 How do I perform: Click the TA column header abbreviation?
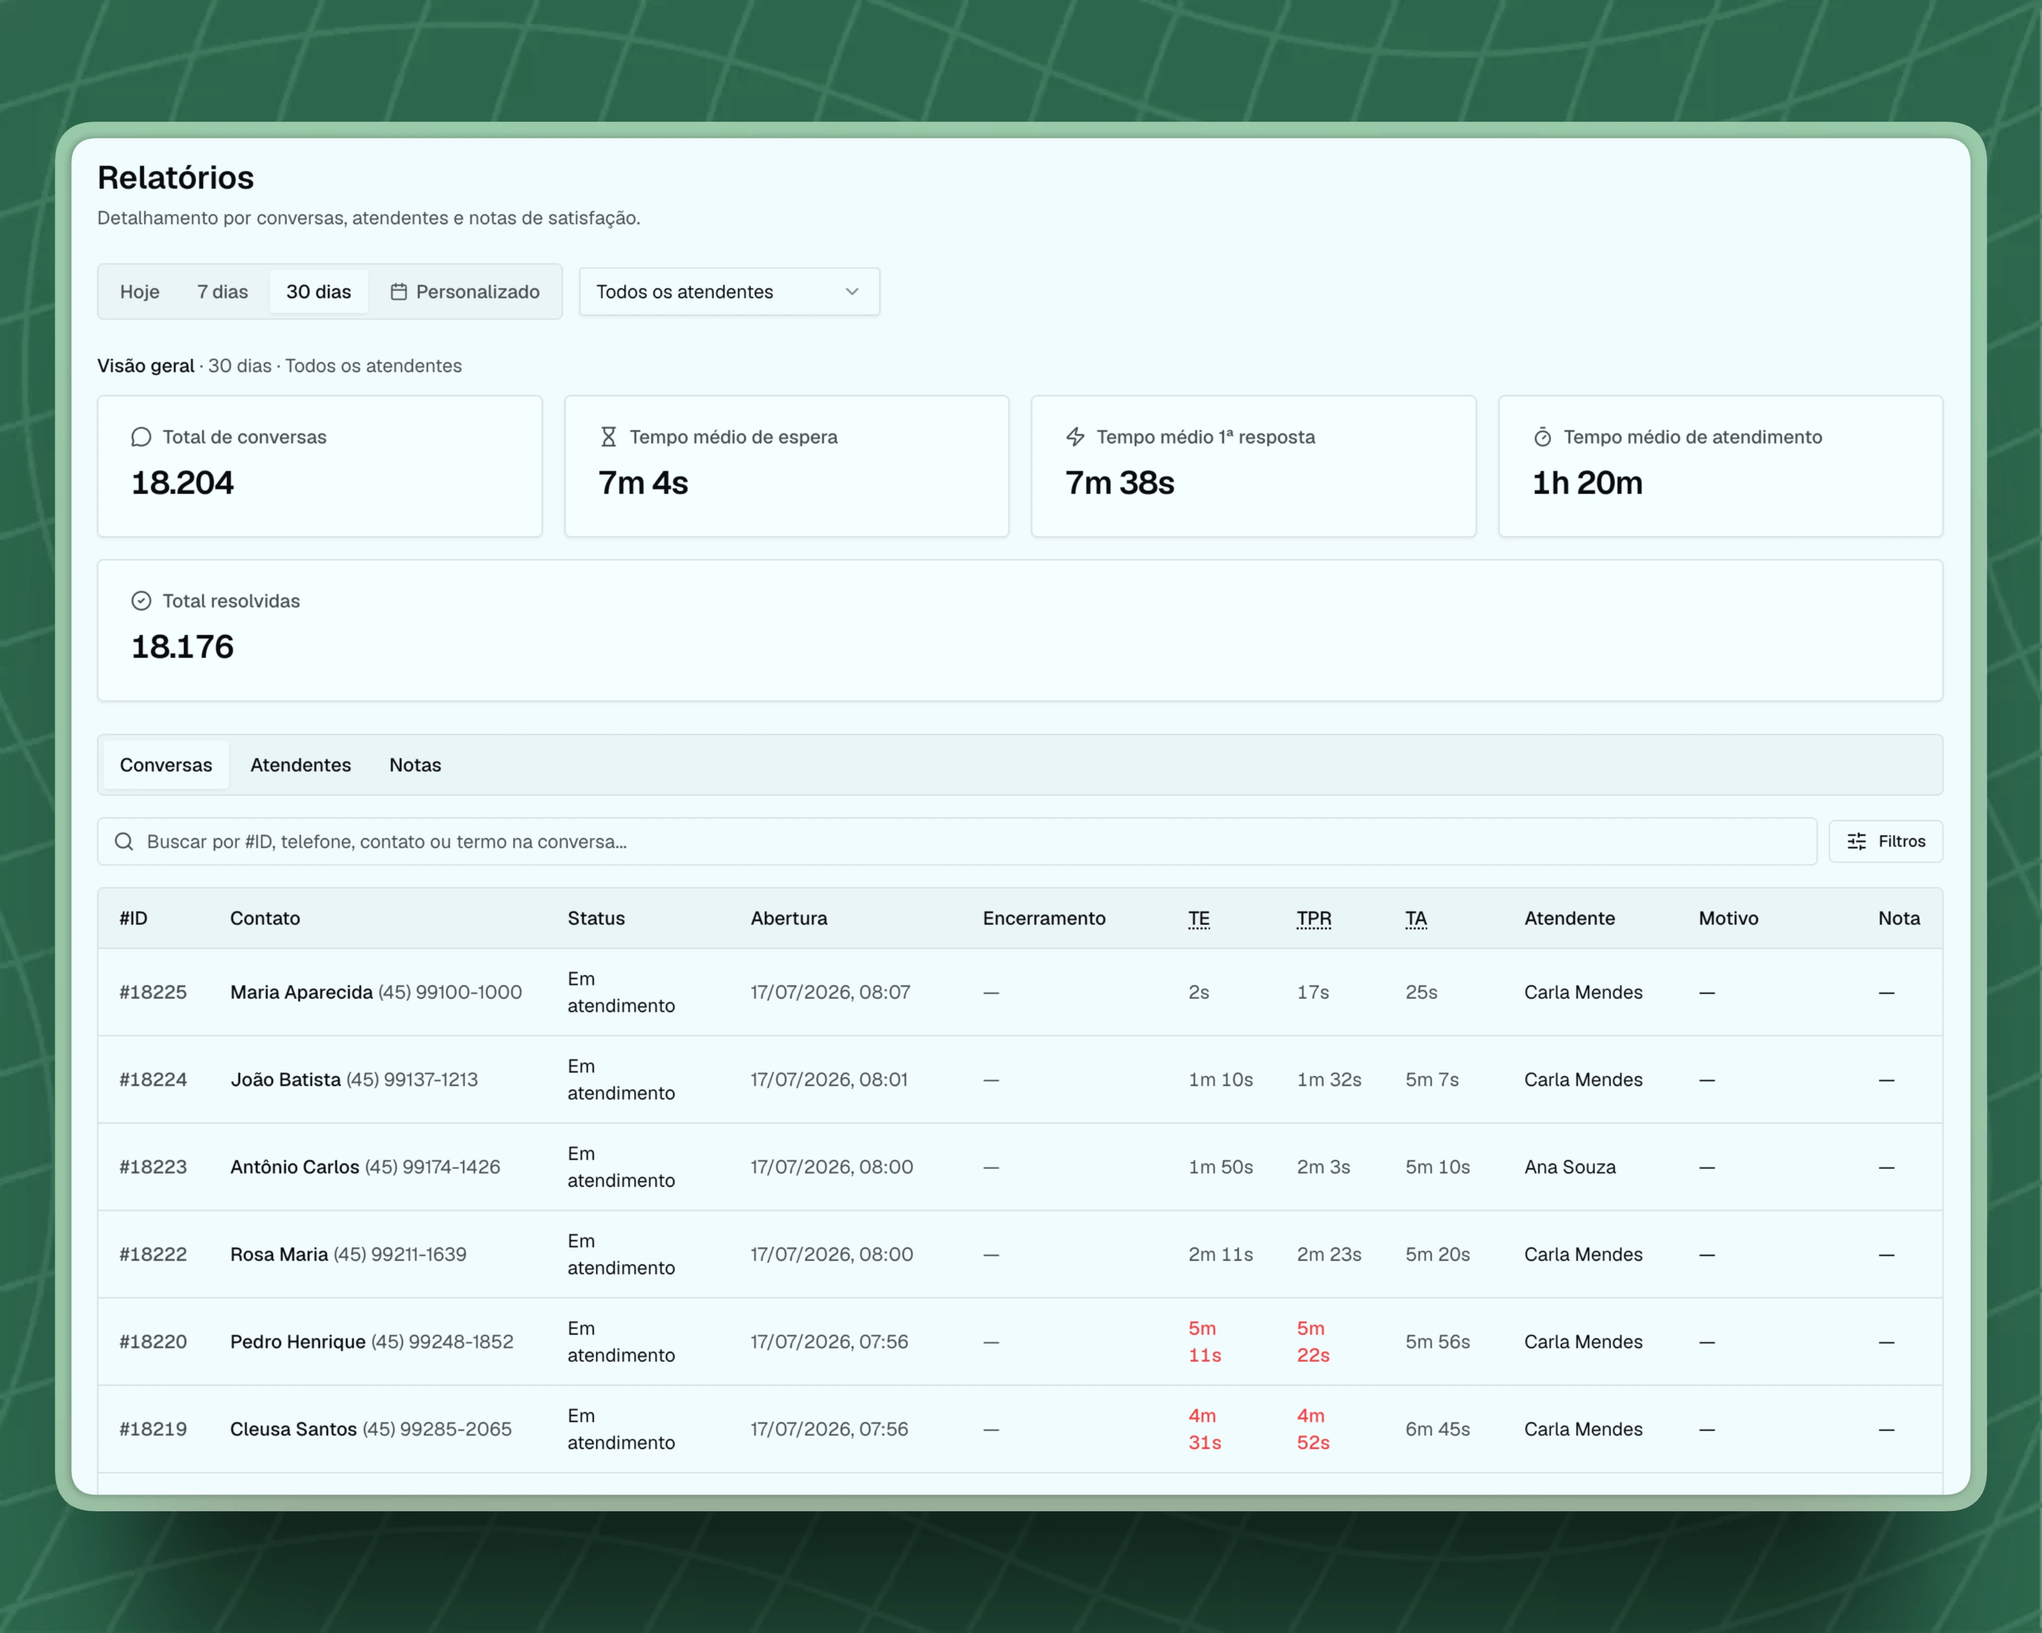click(1416, 918)
